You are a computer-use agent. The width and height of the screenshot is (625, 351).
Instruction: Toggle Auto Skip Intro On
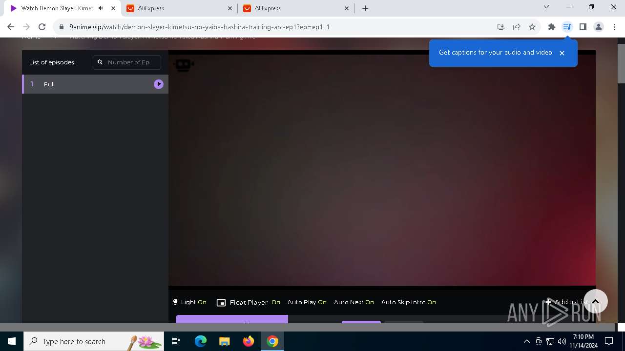pyautogui.click(x=408, y=302)
